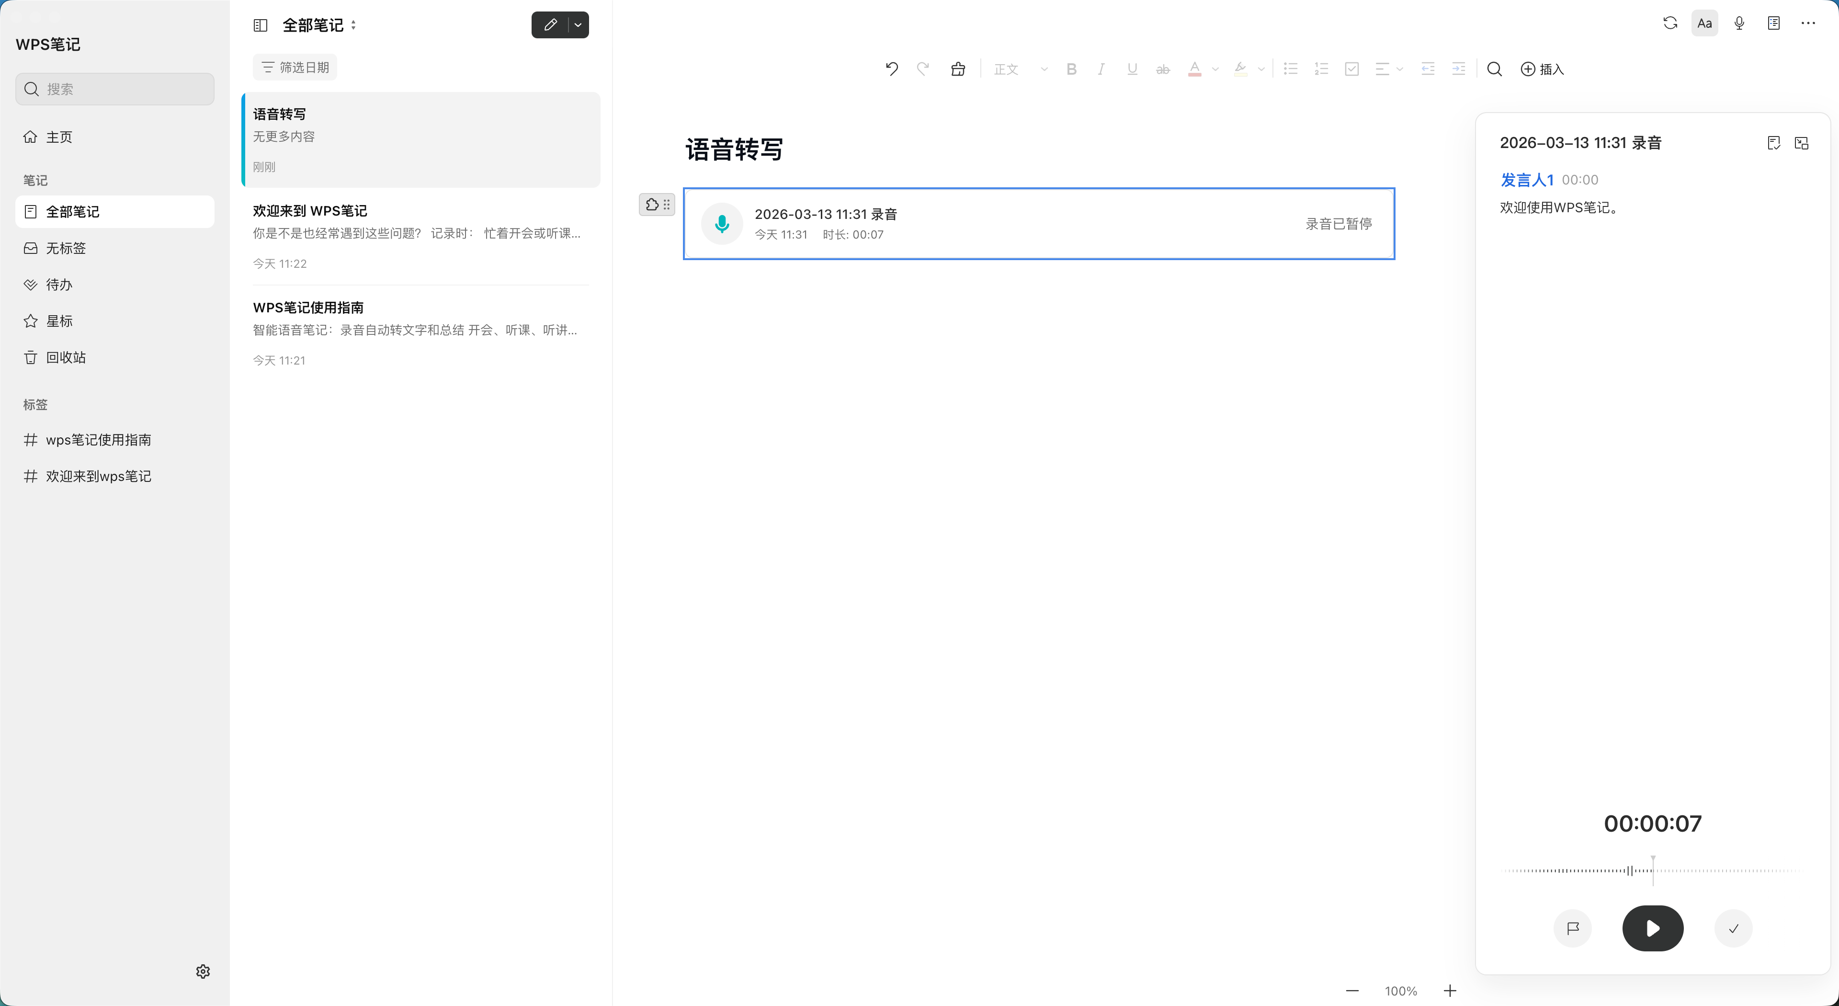The image size is (1839, 1006).
Task: Open the 正文 paragraph style dropdown
Action: (x=1020, y=69)
